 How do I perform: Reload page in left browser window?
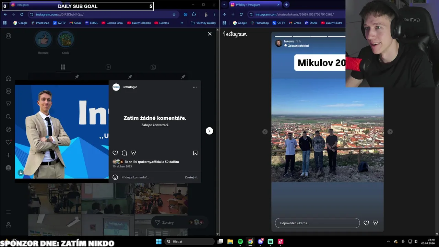tap(22, 14)
